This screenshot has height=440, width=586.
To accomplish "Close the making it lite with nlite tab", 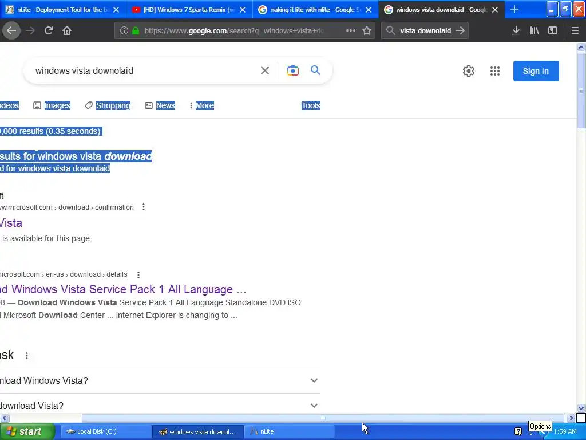I will pyautogui.click(x=369, y=10).
